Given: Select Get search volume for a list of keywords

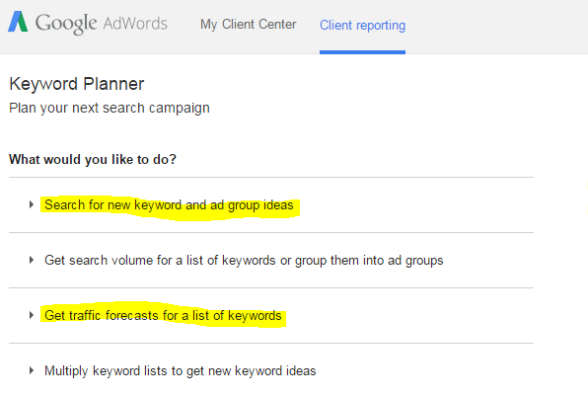Looking at the screenshot, I should coord(244,260).
